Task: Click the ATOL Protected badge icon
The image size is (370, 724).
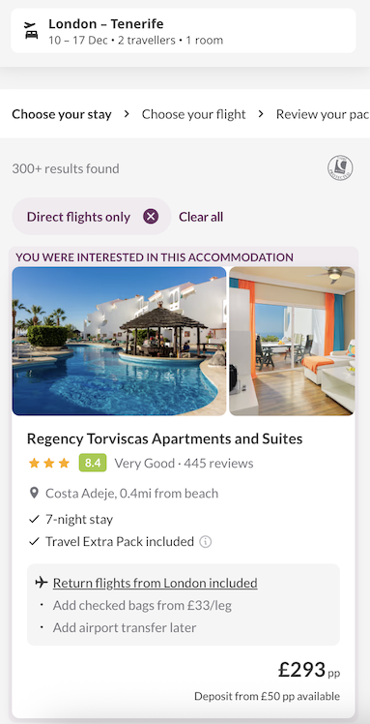Action: pyautogui.click(x=340, y=167)
